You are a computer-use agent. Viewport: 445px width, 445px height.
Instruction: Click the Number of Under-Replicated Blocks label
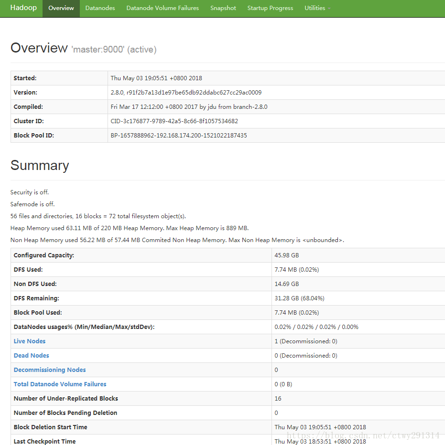(65, 399)
